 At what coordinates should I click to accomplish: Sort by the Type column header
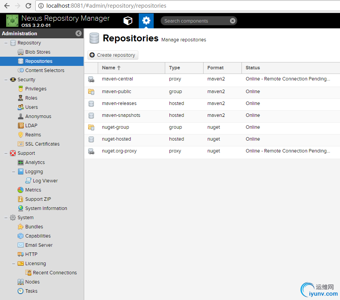184,68
